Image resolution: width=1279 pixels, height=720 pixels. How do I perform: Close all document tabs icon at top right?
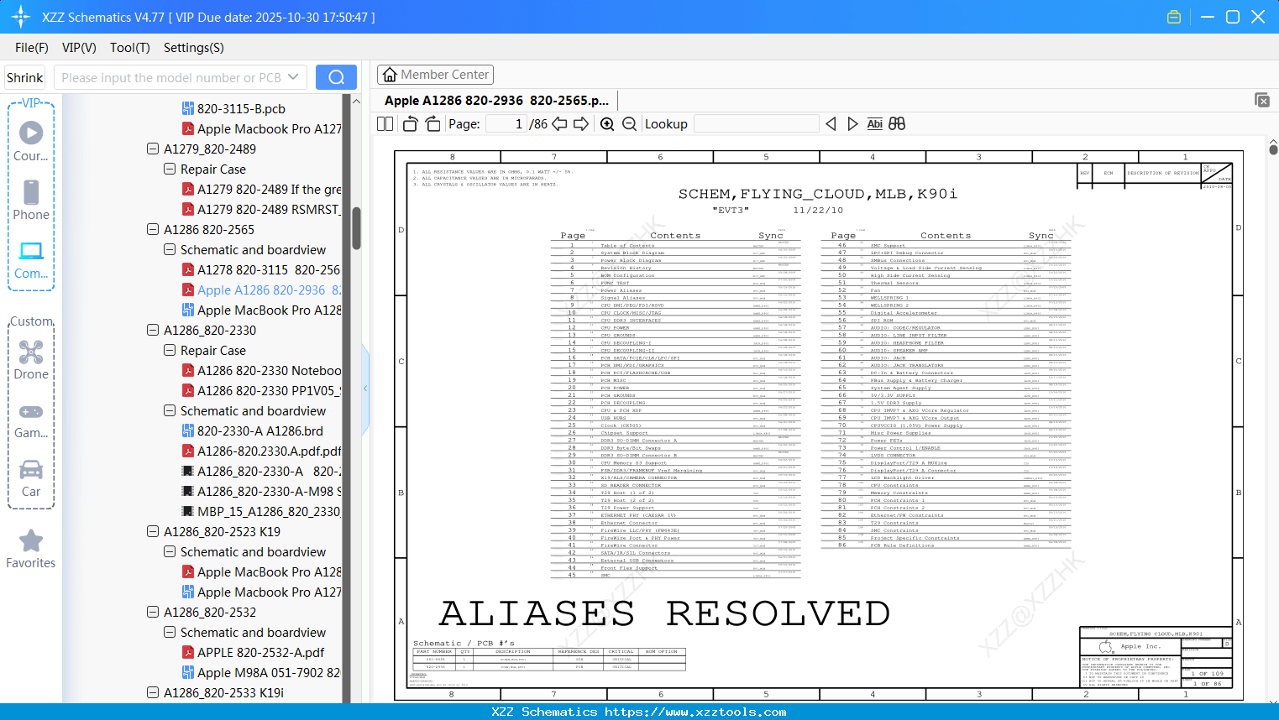1262,100
